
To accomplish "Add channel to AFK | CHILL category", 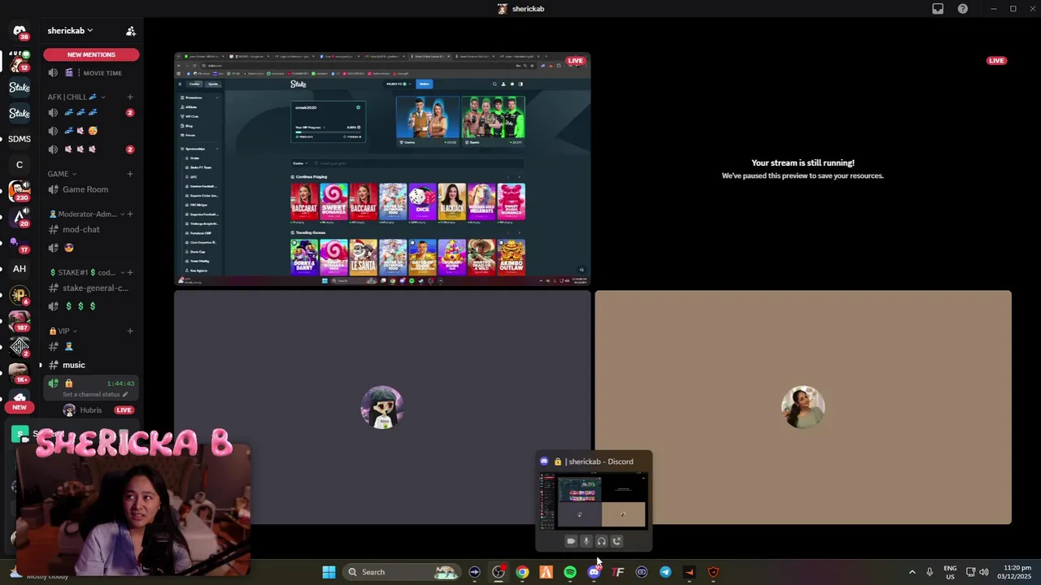I will [x=130, y=97].
